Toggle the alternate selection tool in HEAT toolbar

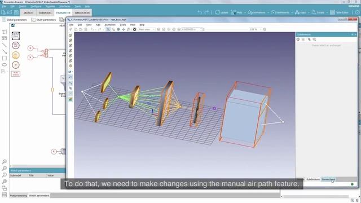point(113,29)
